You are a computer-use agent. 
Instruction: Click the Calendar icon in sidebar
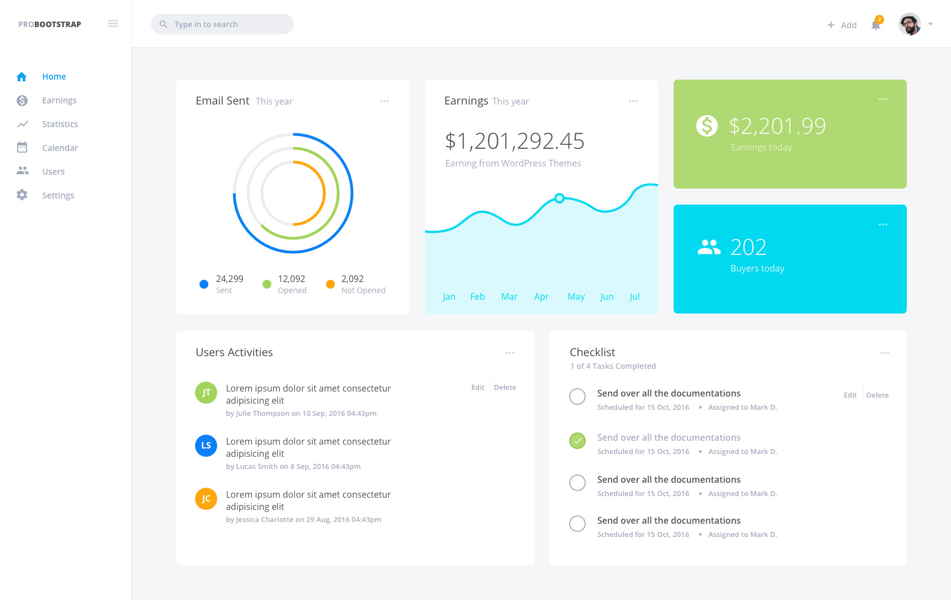[x=22, y=148]
